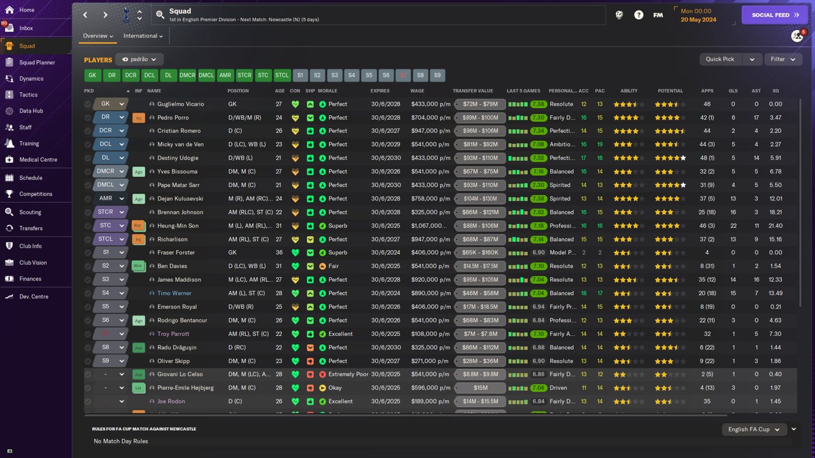The width and height of the screenshot is (815, 458).
Task: Click Radu Drăgușin's Ask status icon
Action: point(139,347)
